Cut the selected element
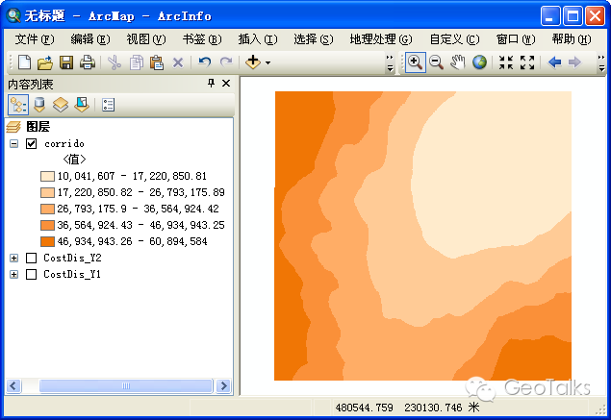The width and height of the screenshot is (611, 420). point(115,62)
